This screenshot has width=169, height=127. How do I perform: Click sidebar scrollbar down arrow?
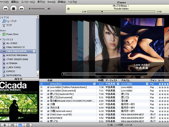37,76
